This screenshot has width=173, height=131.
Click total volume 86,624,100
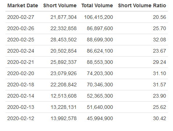point(100,51)
